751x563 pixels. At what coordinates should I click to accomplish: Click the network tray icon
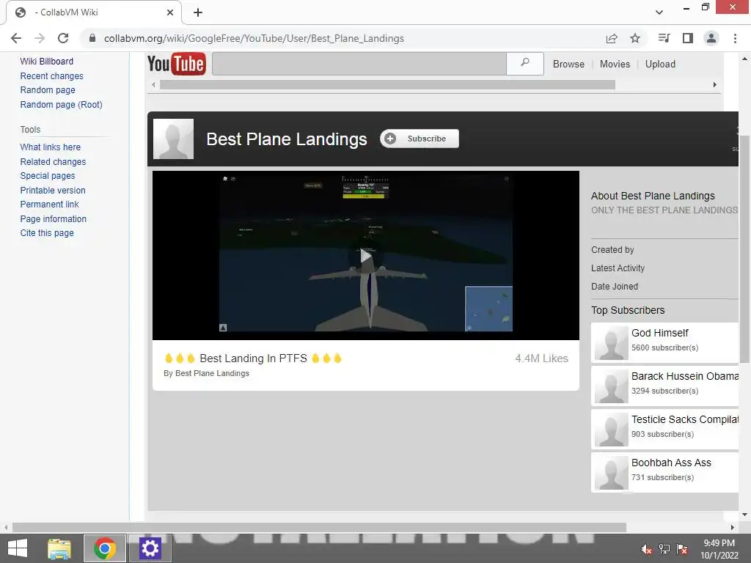pos(664,549)
